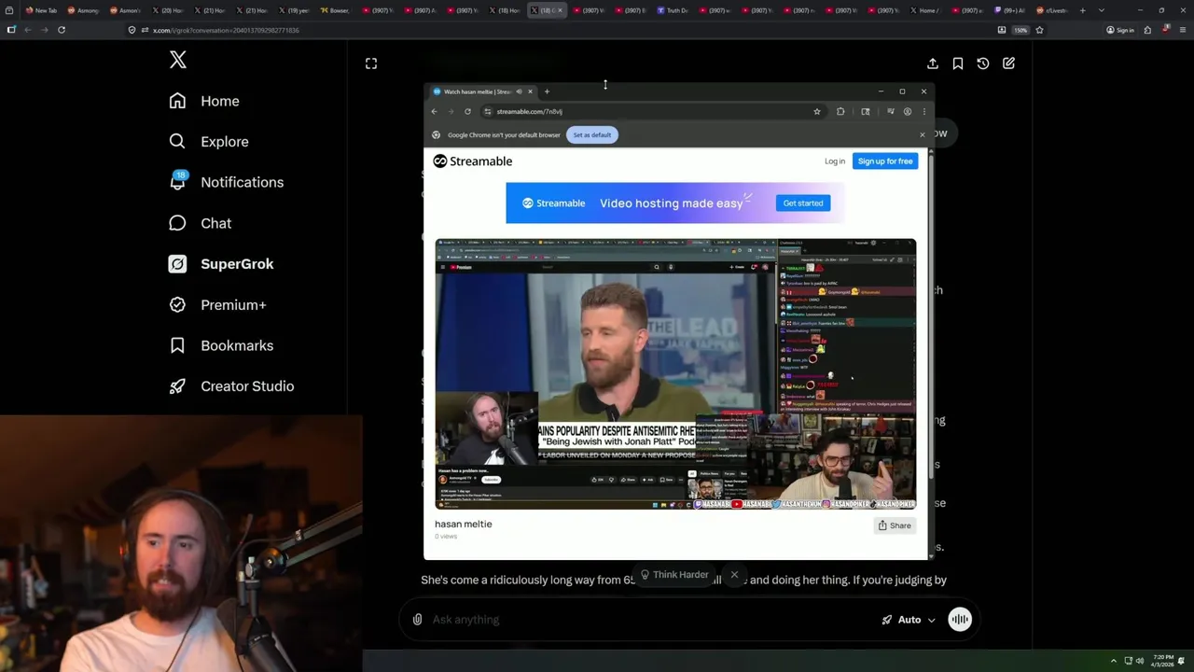Click Log in on Streamable

835,161
